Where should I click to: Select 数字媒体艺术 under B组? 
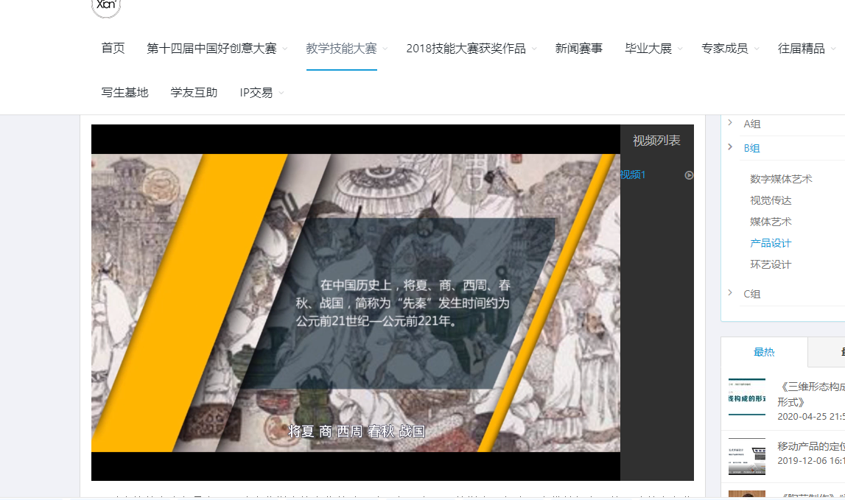(x=781, y=179)
